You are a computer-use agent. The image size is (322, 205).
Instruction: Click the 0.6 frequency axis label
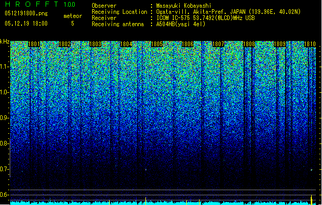point(5,195)
